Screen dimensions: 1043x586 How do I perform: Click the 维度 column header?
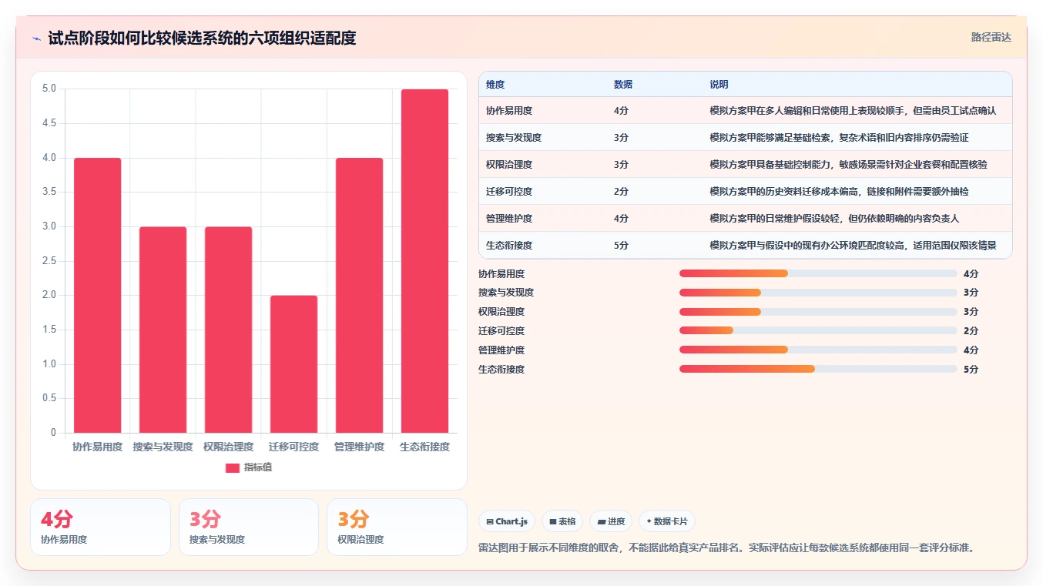(495, 84)
